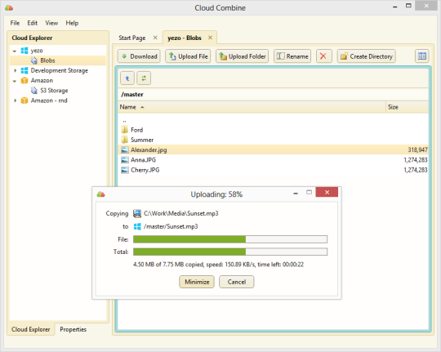Click the File upload progress bar
This screenshot has width=441, height=352.
click(x=230, y=239)
